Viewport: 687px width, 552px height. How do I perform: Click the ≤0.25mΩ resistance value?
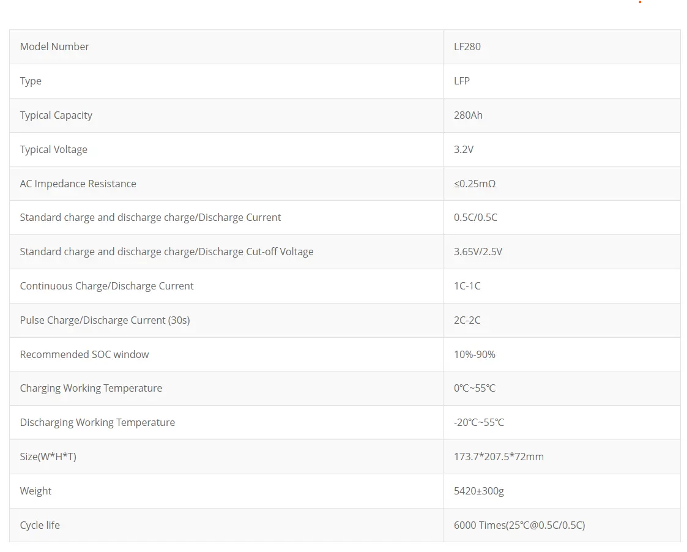pyautogui.click(x=475, y=184)
